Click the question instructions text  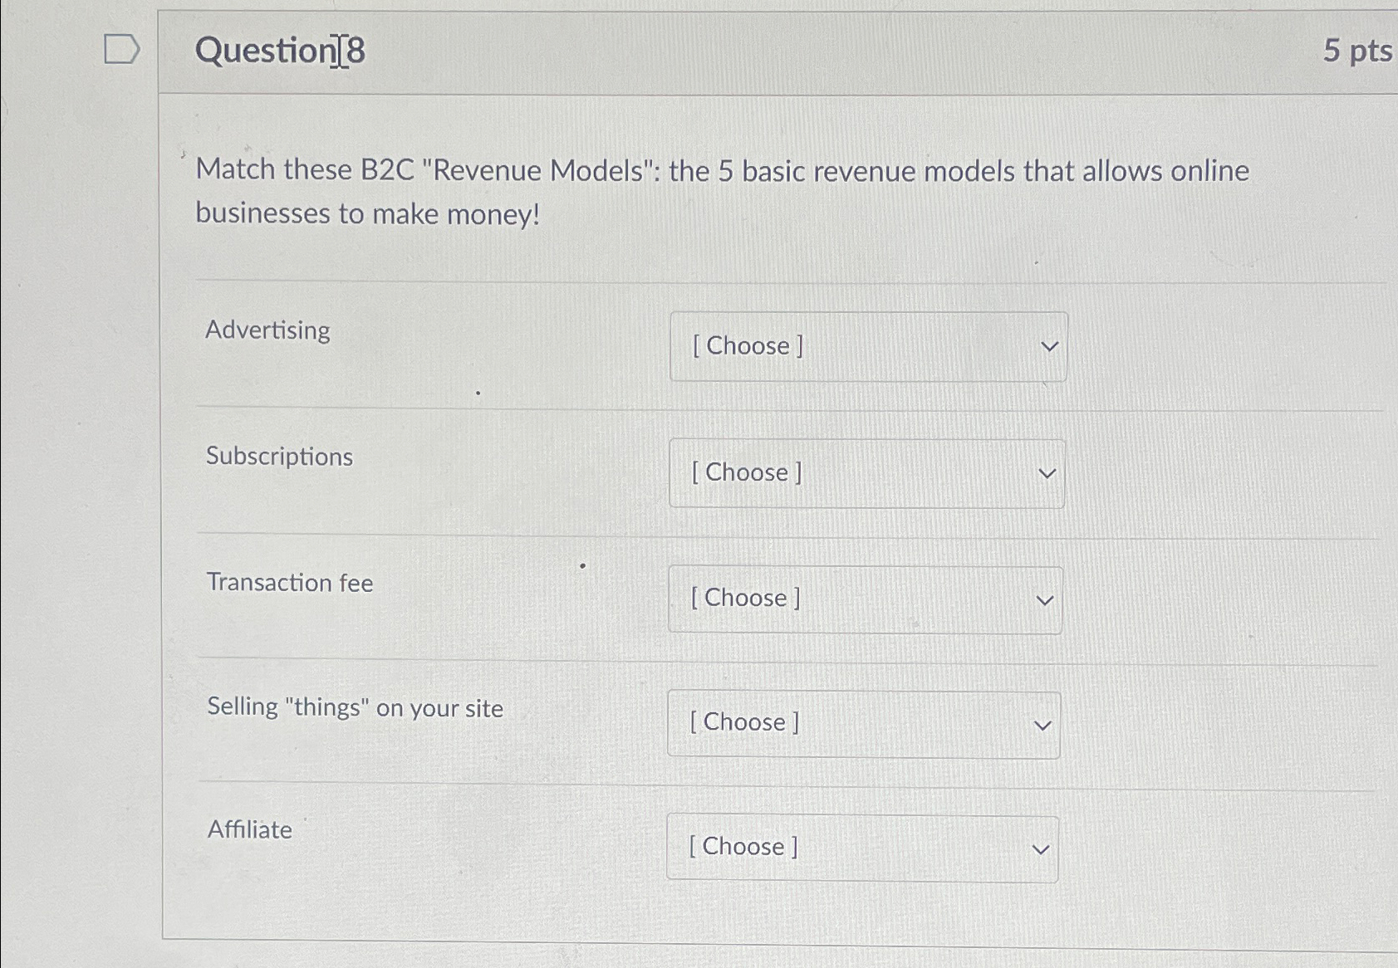click(x=722, y=191)
